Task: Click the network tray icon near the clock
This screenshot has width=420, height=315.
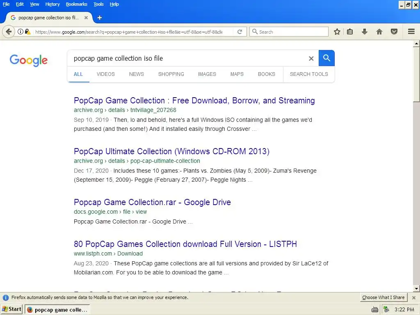Action: [x=386, y=309]
